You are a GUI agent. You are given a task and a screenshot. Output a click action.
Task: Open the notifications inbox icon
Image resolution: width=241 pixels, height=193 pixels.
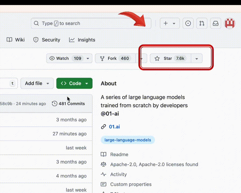tap(215, 23)
